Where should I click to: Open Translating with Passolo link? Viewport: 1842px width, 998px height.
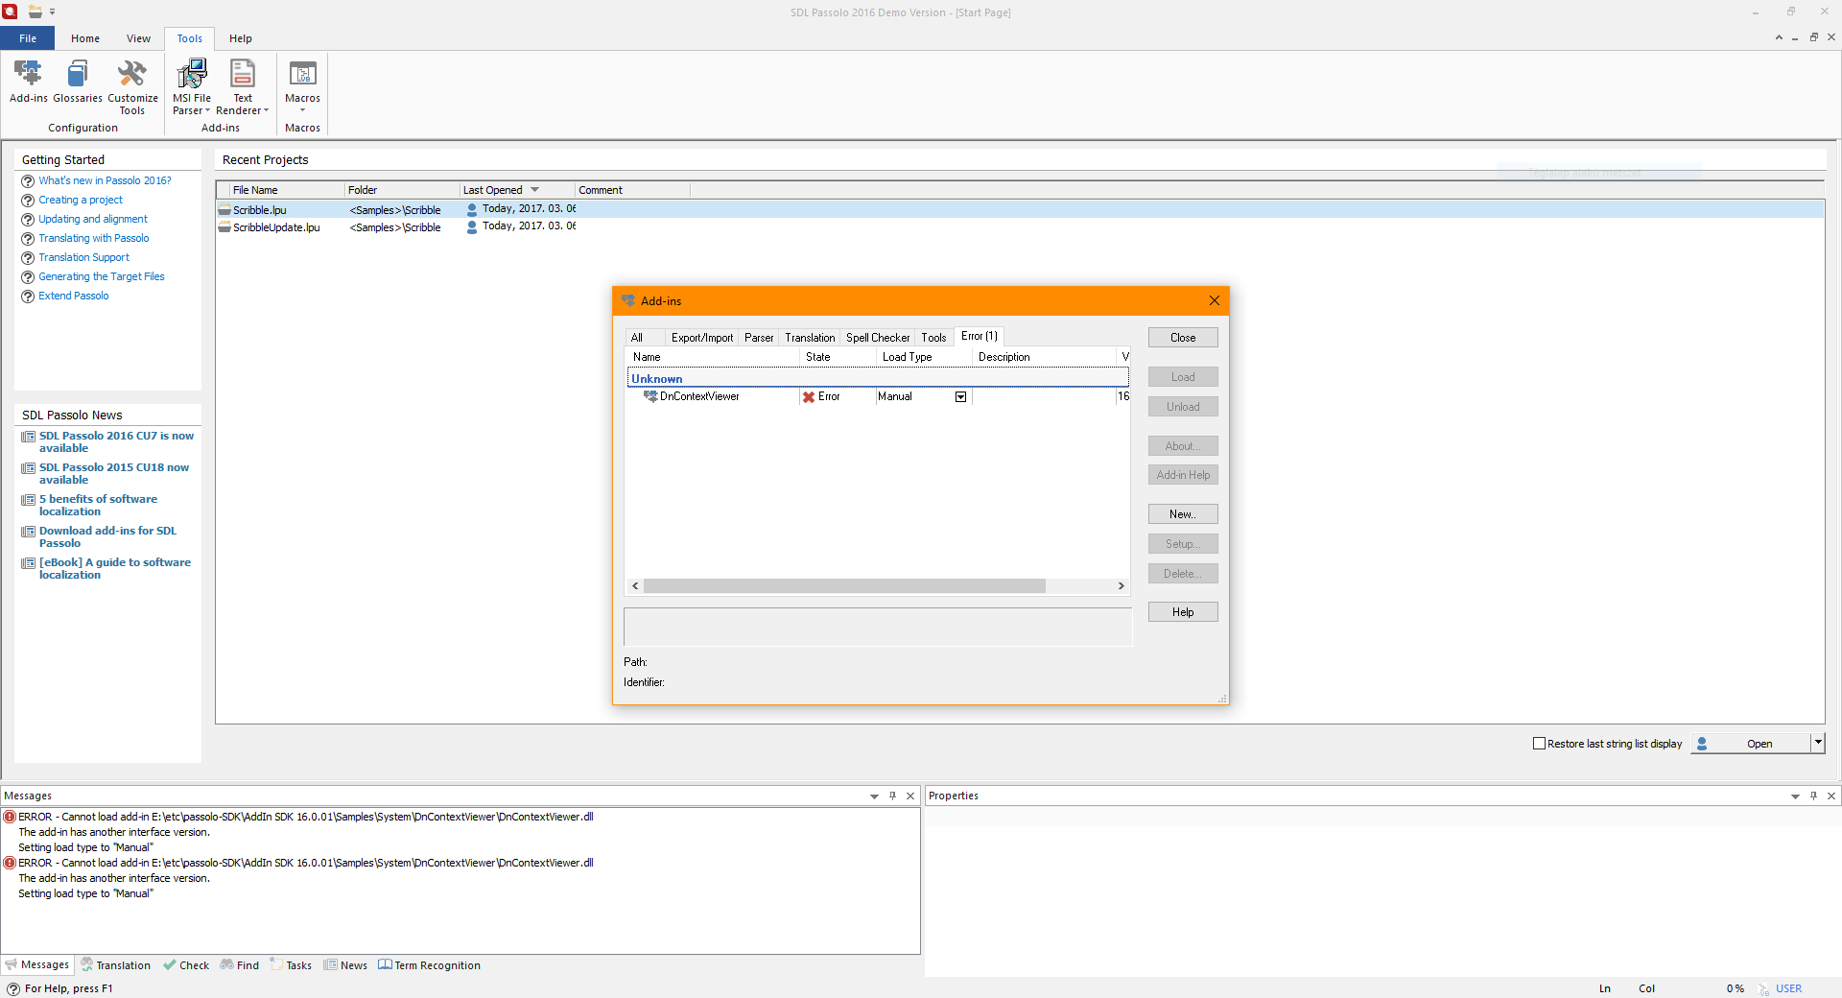click(94, 238)
